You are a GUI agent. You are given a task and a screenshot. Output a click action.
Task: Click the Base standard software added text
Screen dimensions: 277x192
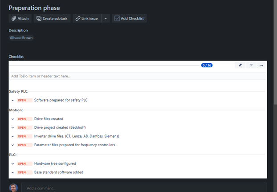coord(59,172)
